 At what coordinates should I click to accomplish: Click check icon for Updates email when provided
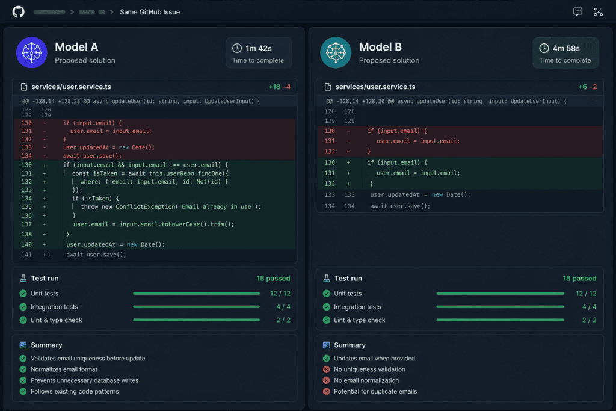tap(327, 359)
